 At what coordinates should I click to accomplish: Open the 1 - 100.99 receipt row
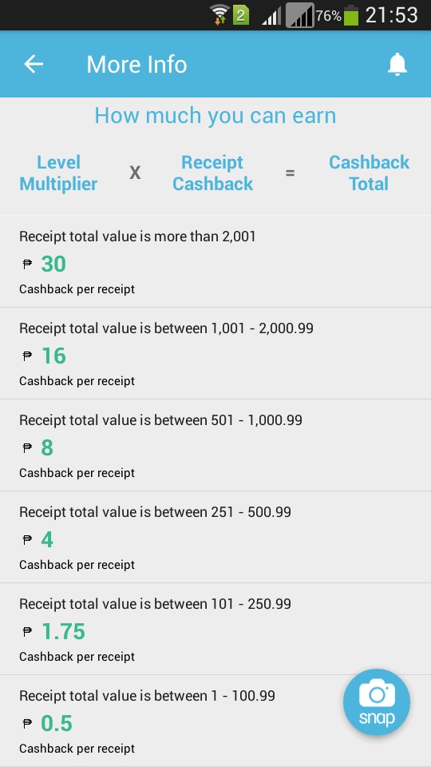(x=215, y=721)
